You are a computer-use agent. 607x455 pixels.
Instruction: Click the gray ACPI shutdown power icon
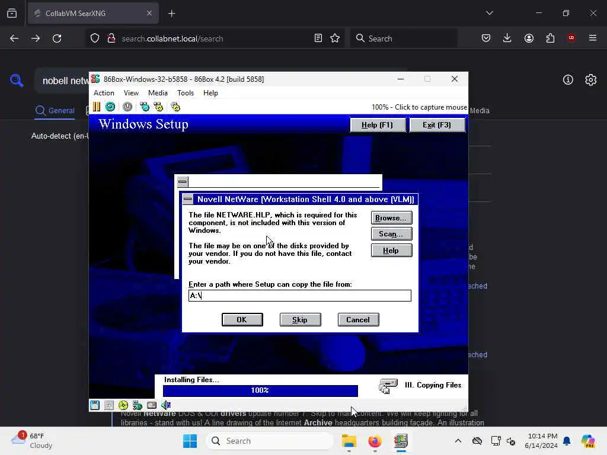pos(127,107)
